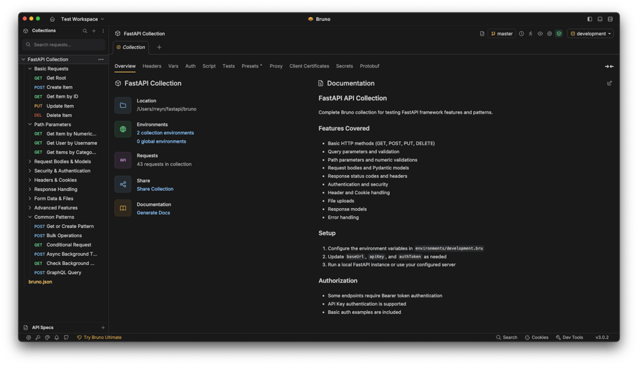
Task: Open the development environment dropdown
Action: coord(590,34)
